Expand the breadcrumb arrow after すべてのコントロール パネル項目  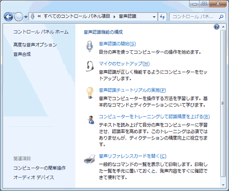pyautogui.click(x=114, y=17)
